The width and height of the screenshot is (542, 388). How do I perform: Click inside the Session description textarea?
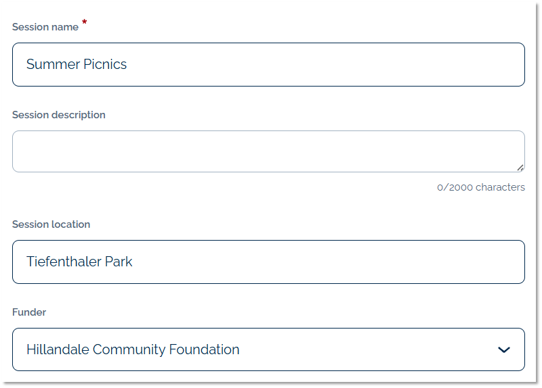[x=268, y=151]
